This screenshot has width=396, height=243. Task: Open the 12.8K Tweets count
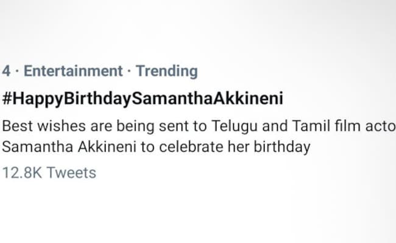(x=49, y=173)
